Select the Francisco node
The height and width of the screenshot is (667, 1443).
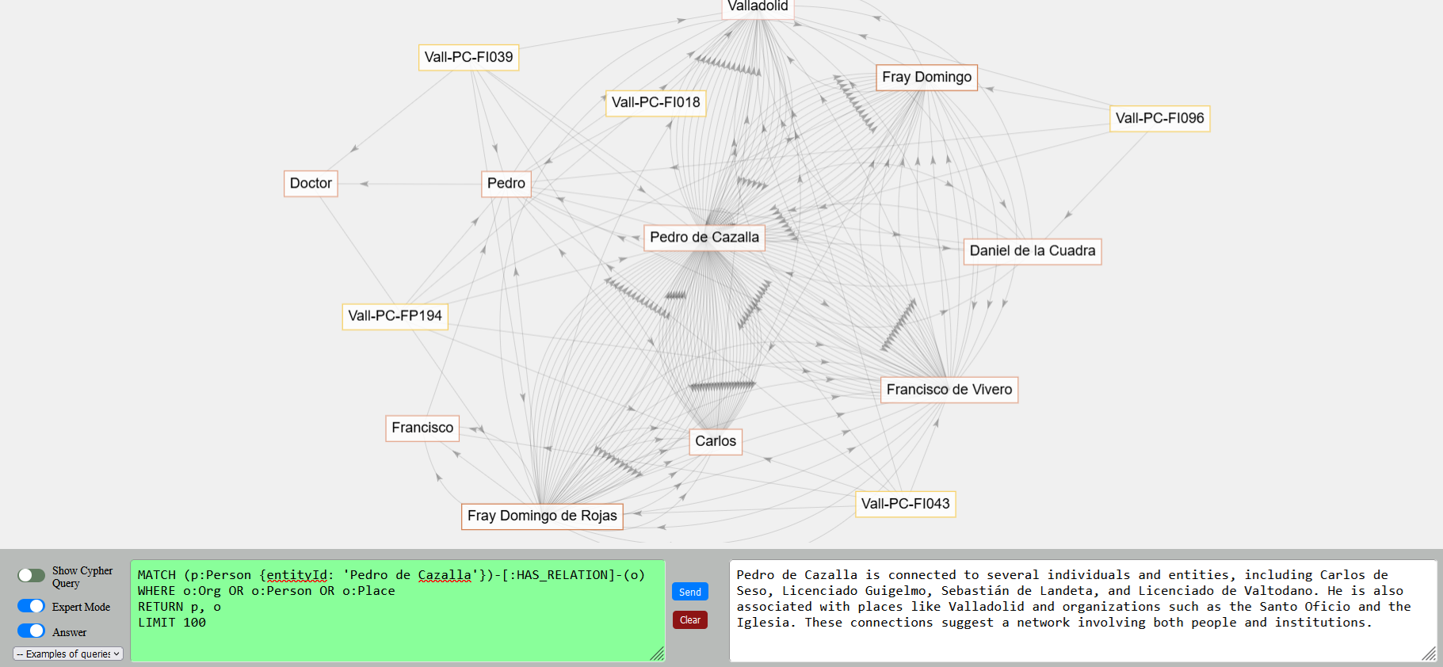click(422, 428)
